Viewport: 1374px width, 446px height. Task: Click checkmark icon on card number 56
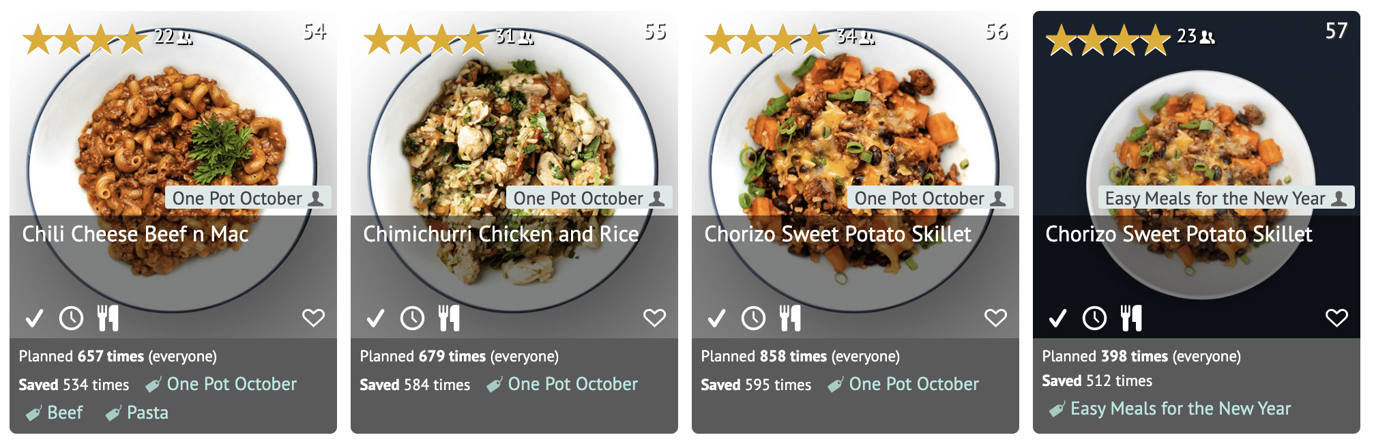(716, 318)
